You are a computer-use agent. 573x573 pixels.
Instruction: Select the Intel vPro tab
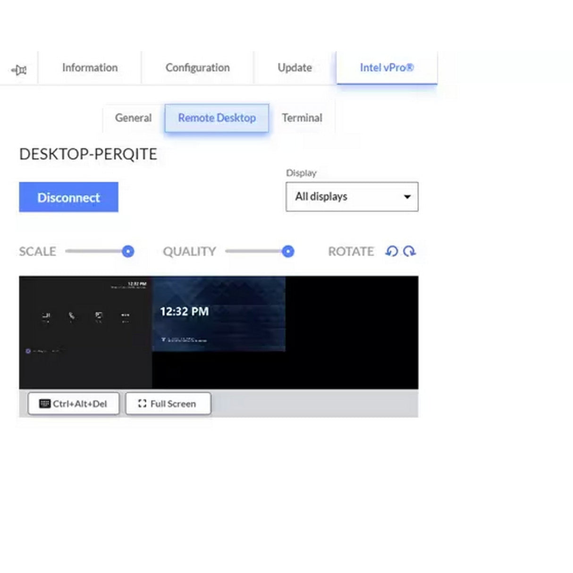(x=387, y=67)
